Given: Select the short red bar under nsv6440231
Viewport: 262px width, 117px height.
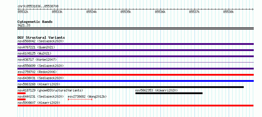Looking at the screenshot, I should [21, 99].
